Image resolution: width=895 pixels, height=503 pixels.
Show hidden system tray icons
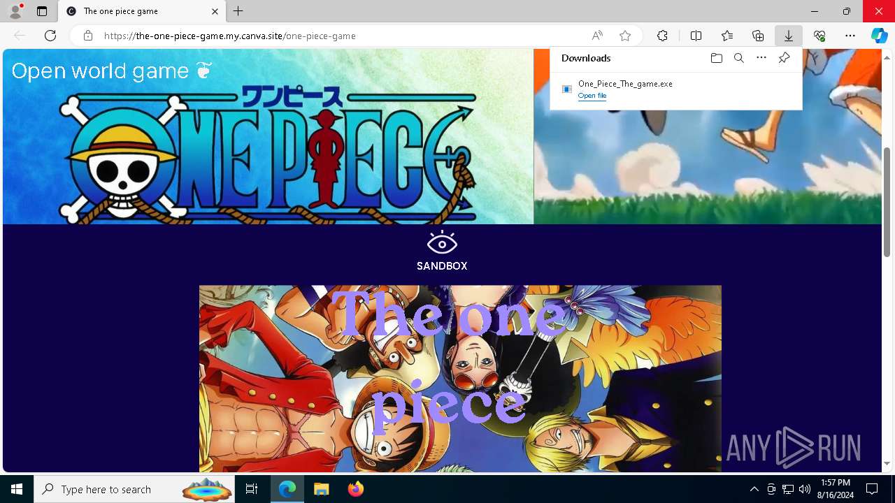click(x=754, y=489)
